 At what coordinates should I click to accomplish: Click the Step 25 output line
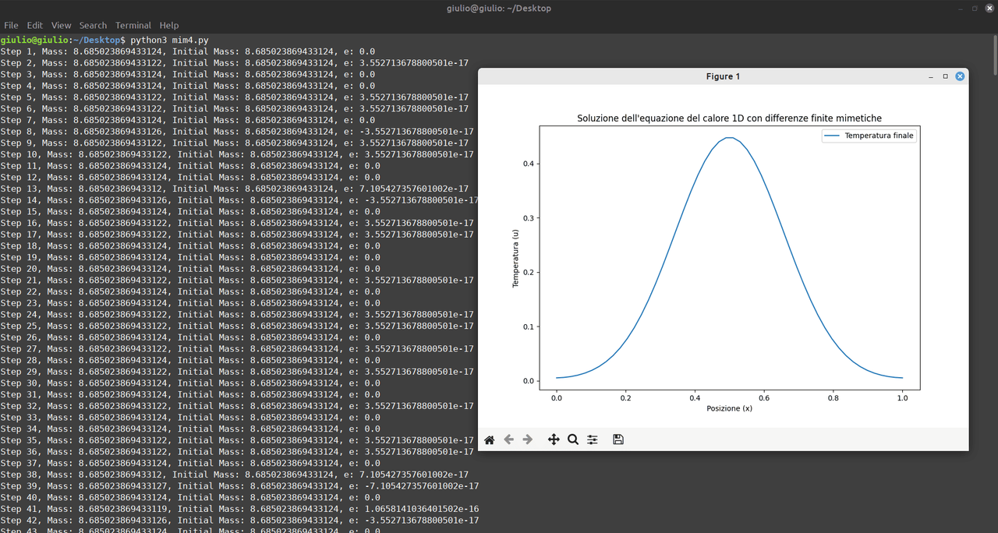tap(237, 326)
